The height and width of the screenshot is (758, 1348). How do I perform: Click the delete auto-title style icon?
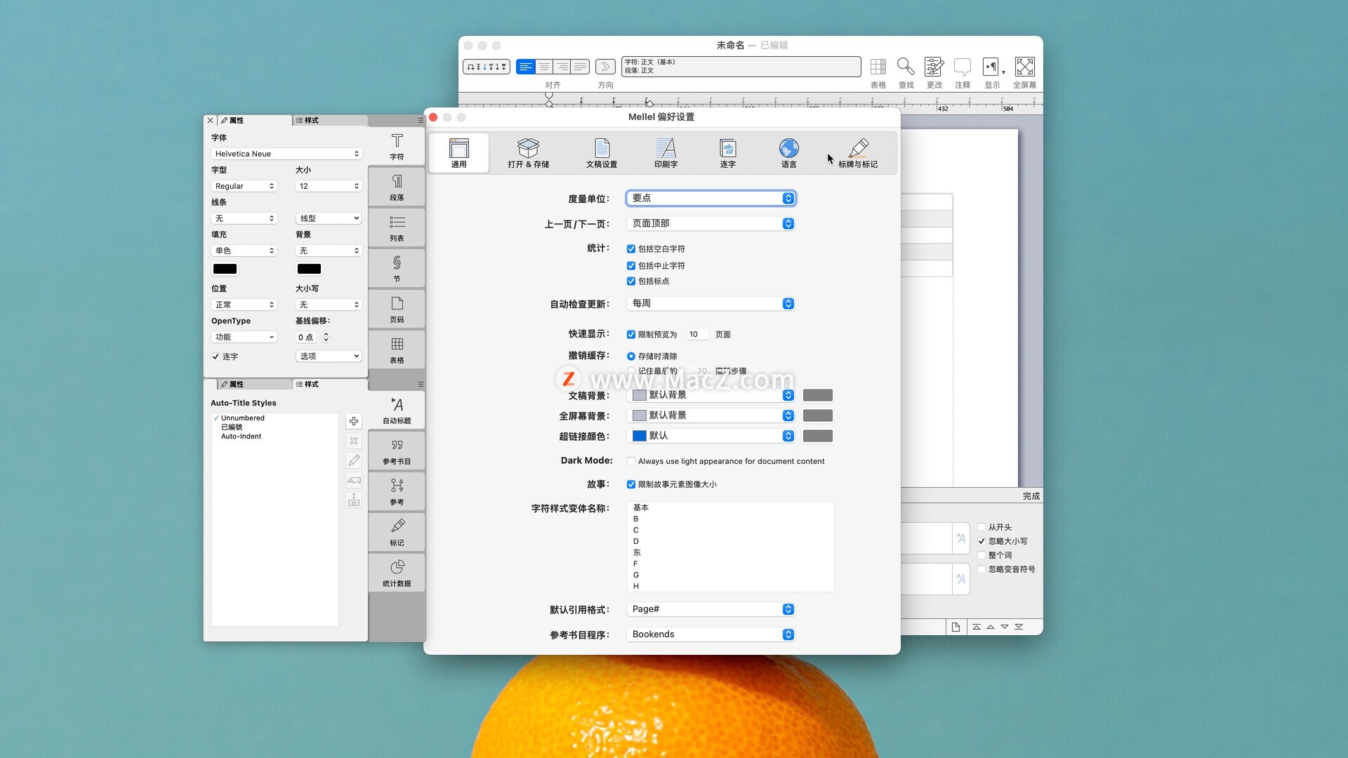point(354,441)
